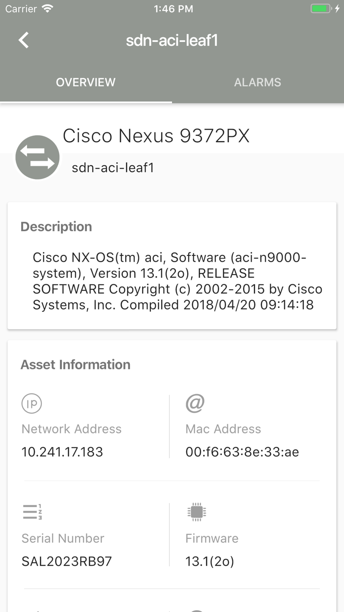Tap the 1:46 PM status bar clock
The height and width of the screenshot is (612, 344).
pyautogui.click(x=172, y=9)
